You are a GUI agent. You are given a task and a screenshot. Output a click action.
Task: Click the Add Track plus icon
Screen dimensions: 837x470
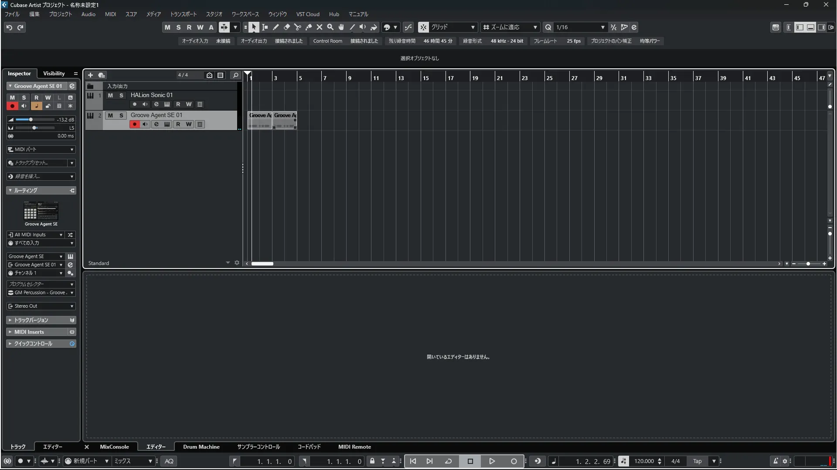click(91, 75)
